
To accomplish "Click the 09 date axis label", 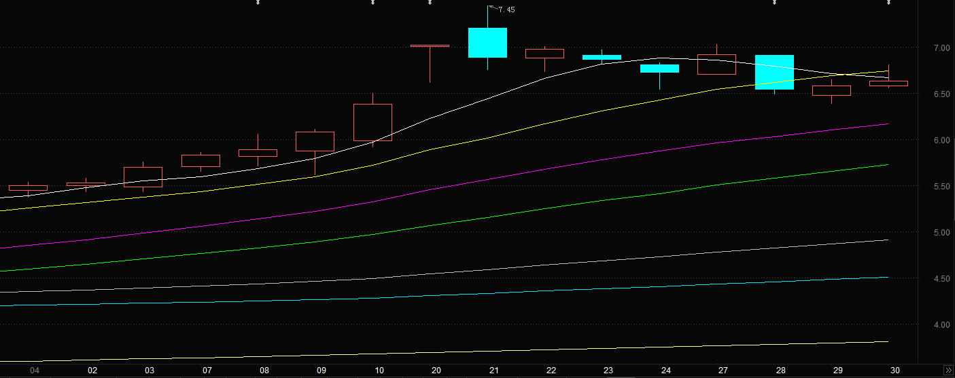I will pos(322,371).
